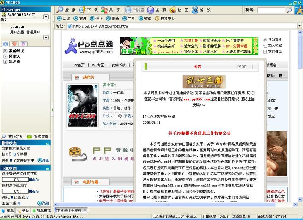Click the film reel 资源 banner icon
The image size is (303, 220).
pos(77,154)
